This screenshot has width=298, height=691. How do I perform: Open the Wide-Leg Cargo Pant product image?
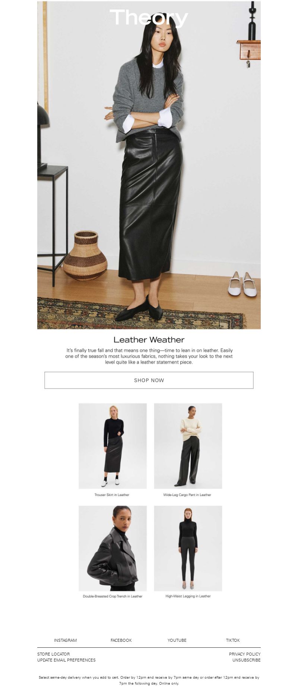[188, 446]
